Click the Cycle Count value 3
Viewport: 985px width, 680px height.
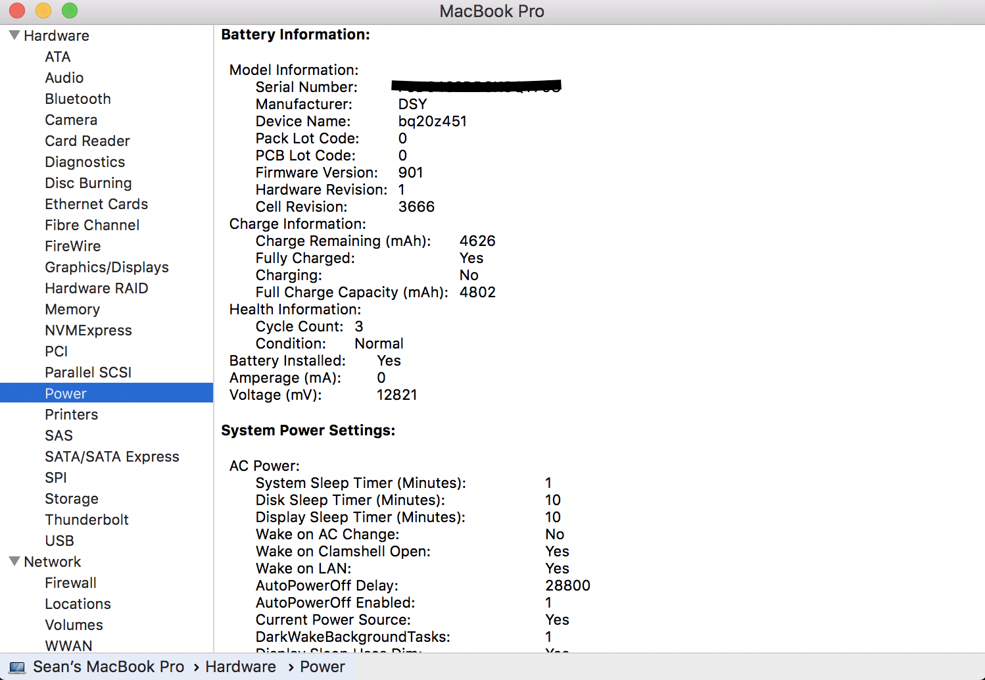click(359, 326)
